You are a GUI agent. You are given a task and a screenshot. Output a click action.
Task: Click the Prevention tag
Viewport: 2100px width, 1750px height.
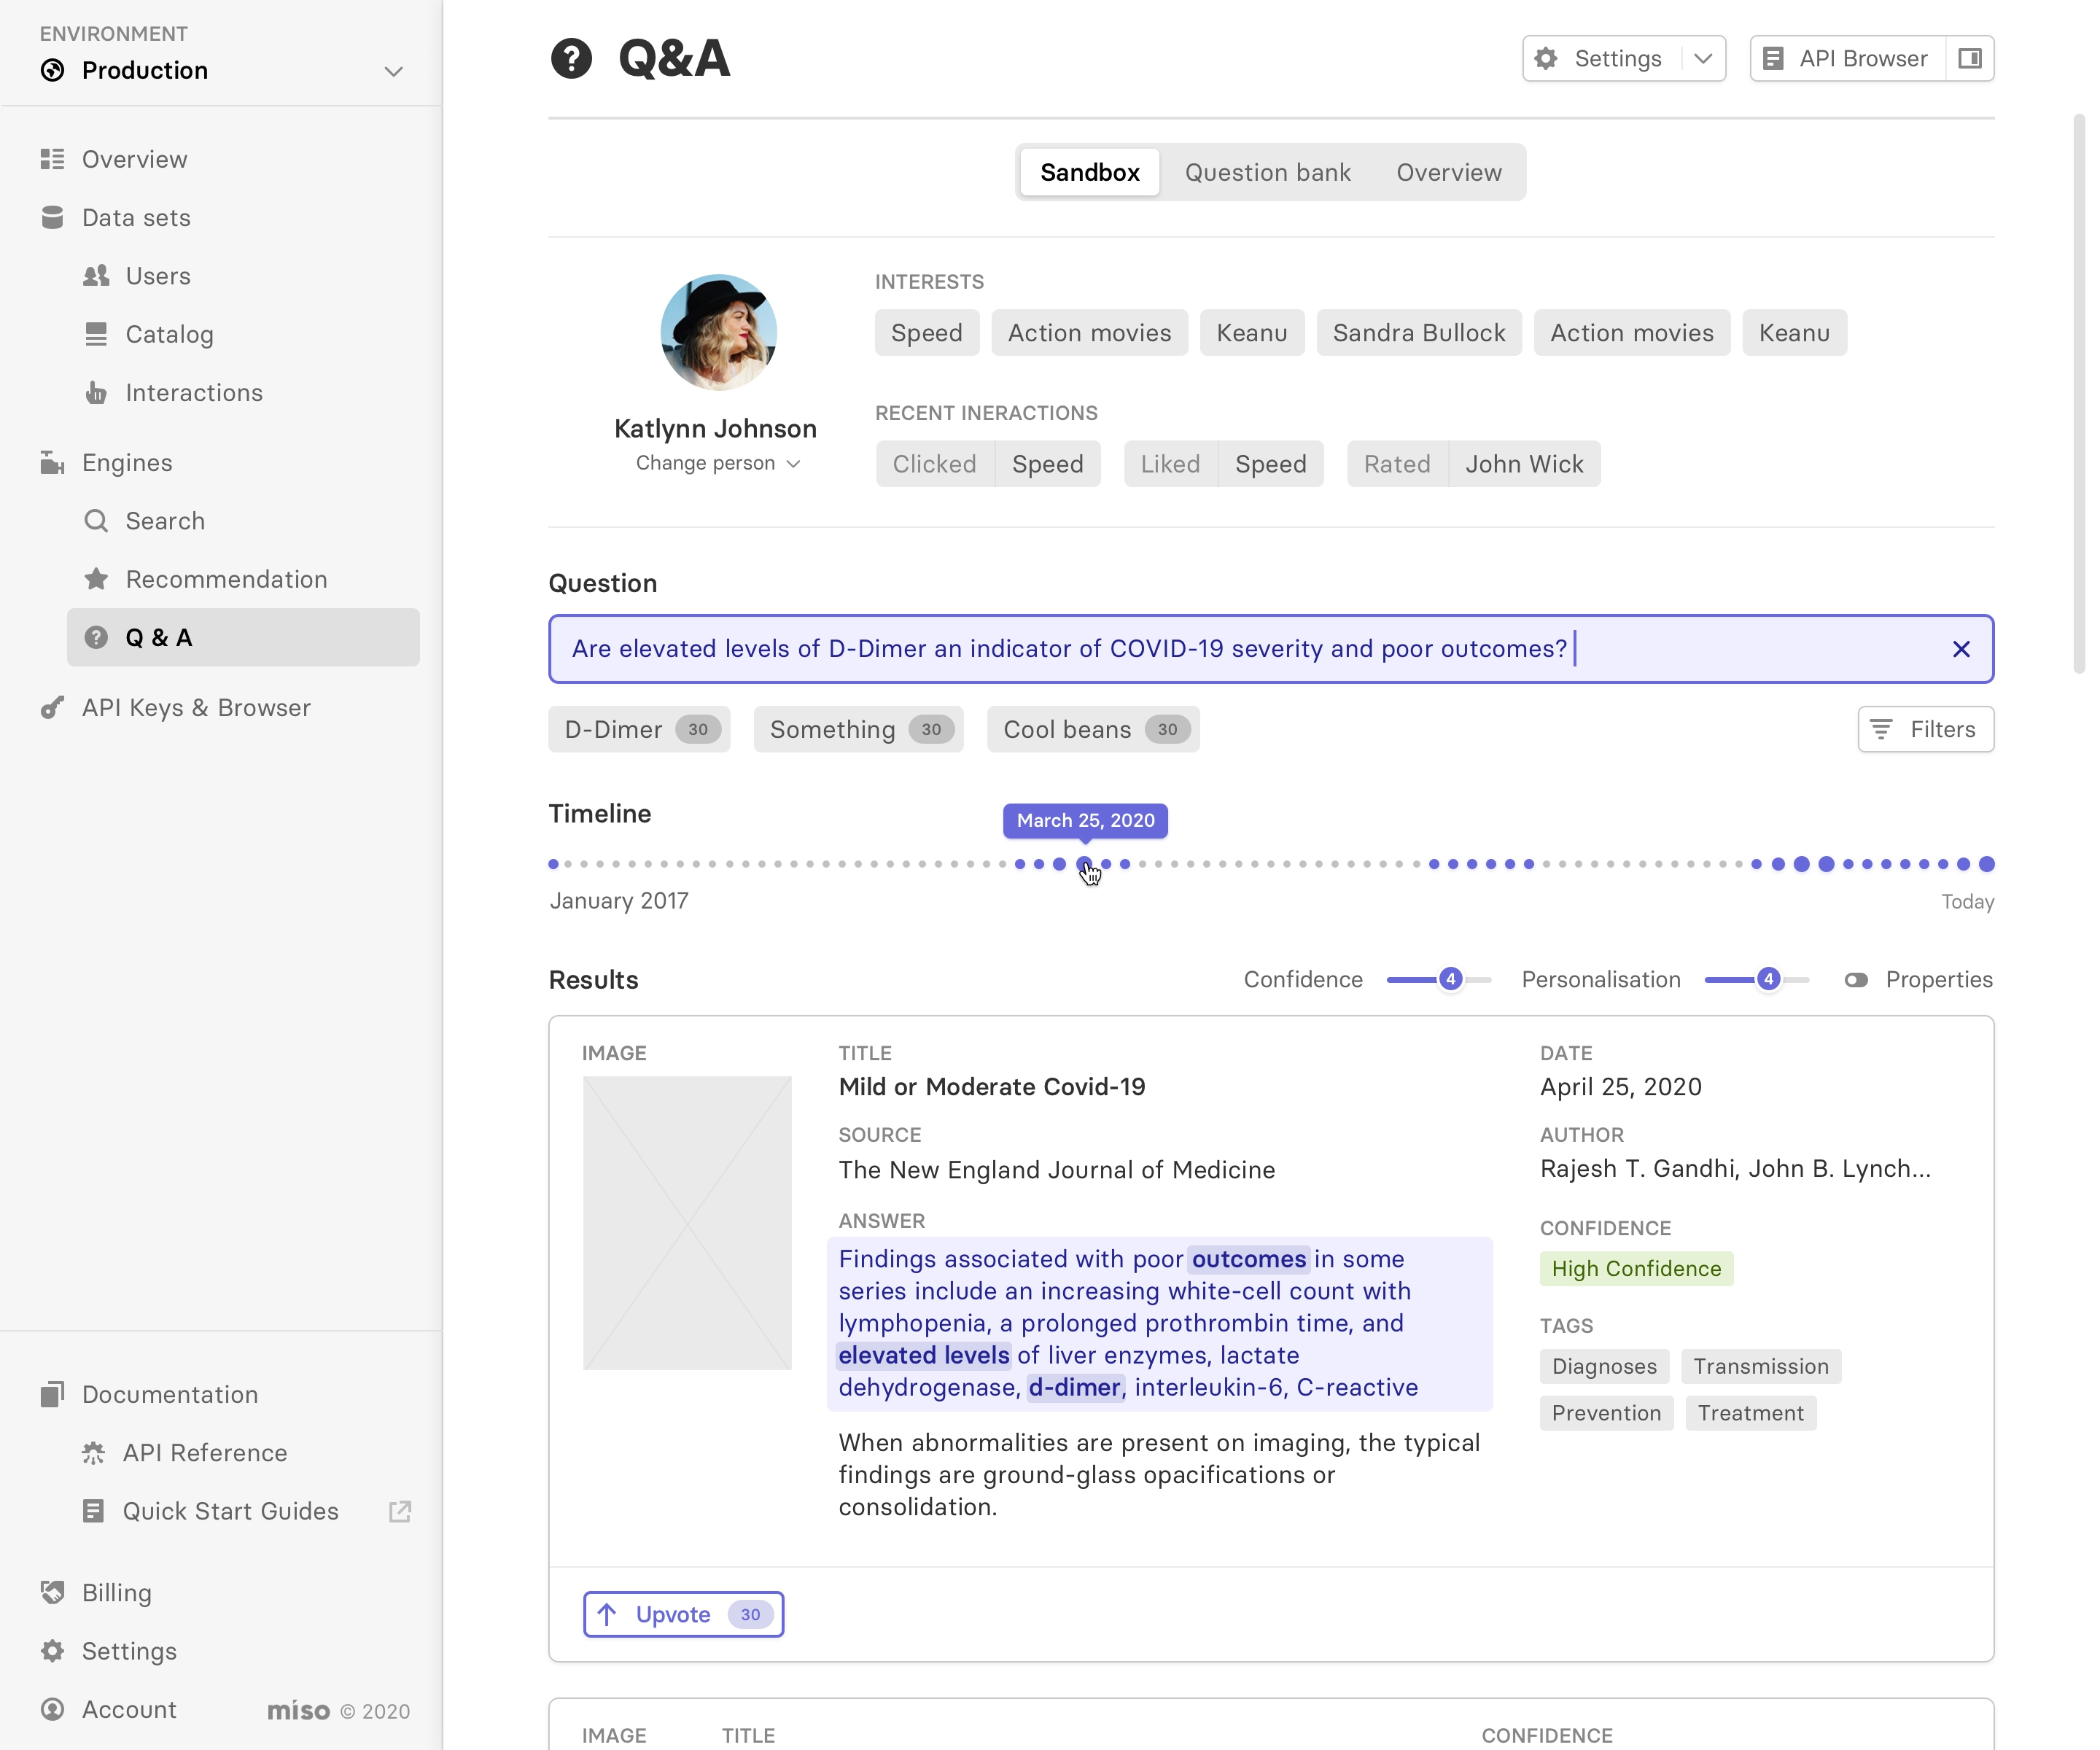(x=1606, y=1413)
